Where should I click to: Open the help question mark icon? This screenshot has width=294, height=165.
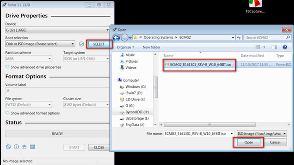coord(285,47)
